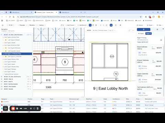The height and width of the screenshot is (123, 165).
Task: Pause the screen recording
Action: point(17,109)
